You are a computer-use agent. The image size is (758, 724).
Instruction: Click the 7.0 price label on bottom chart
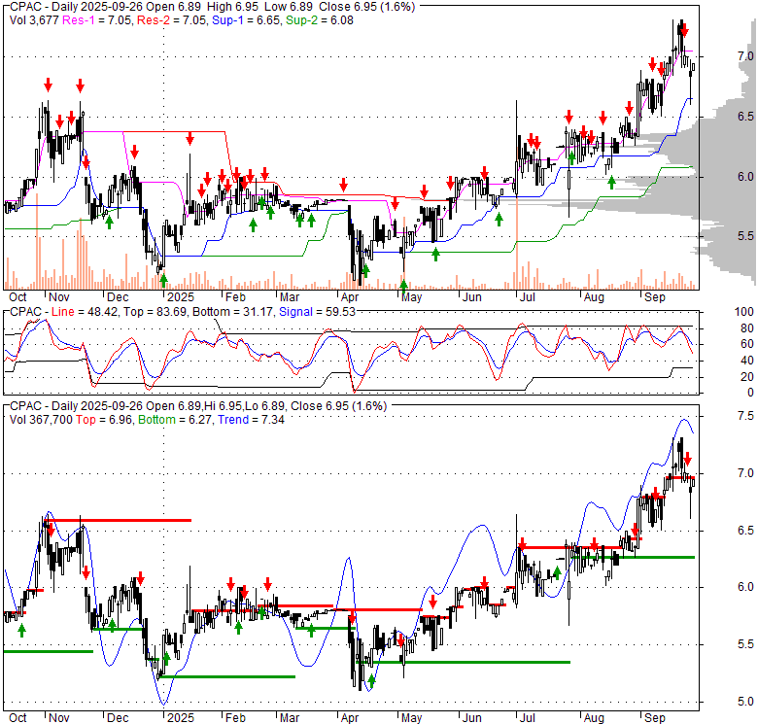pos(745,473)
